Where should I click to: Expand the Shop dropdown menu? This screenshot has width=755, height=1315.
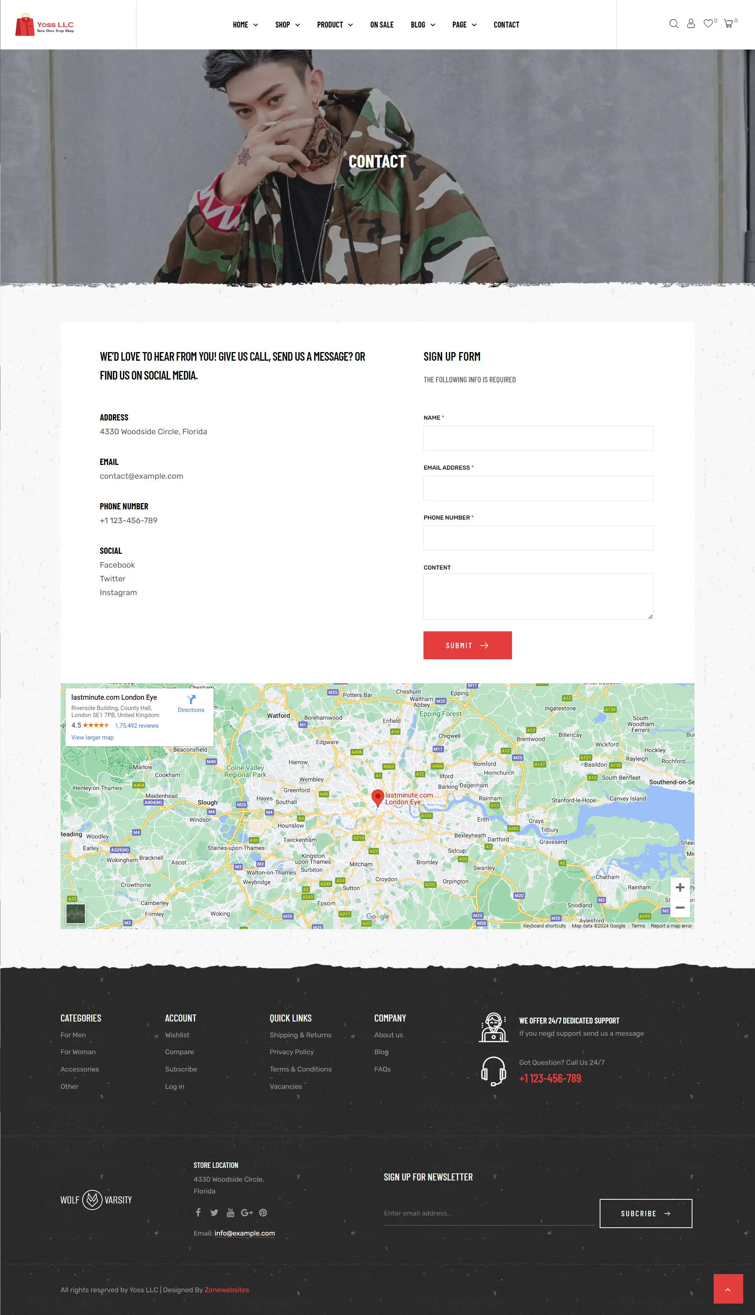tap(286, 24)
